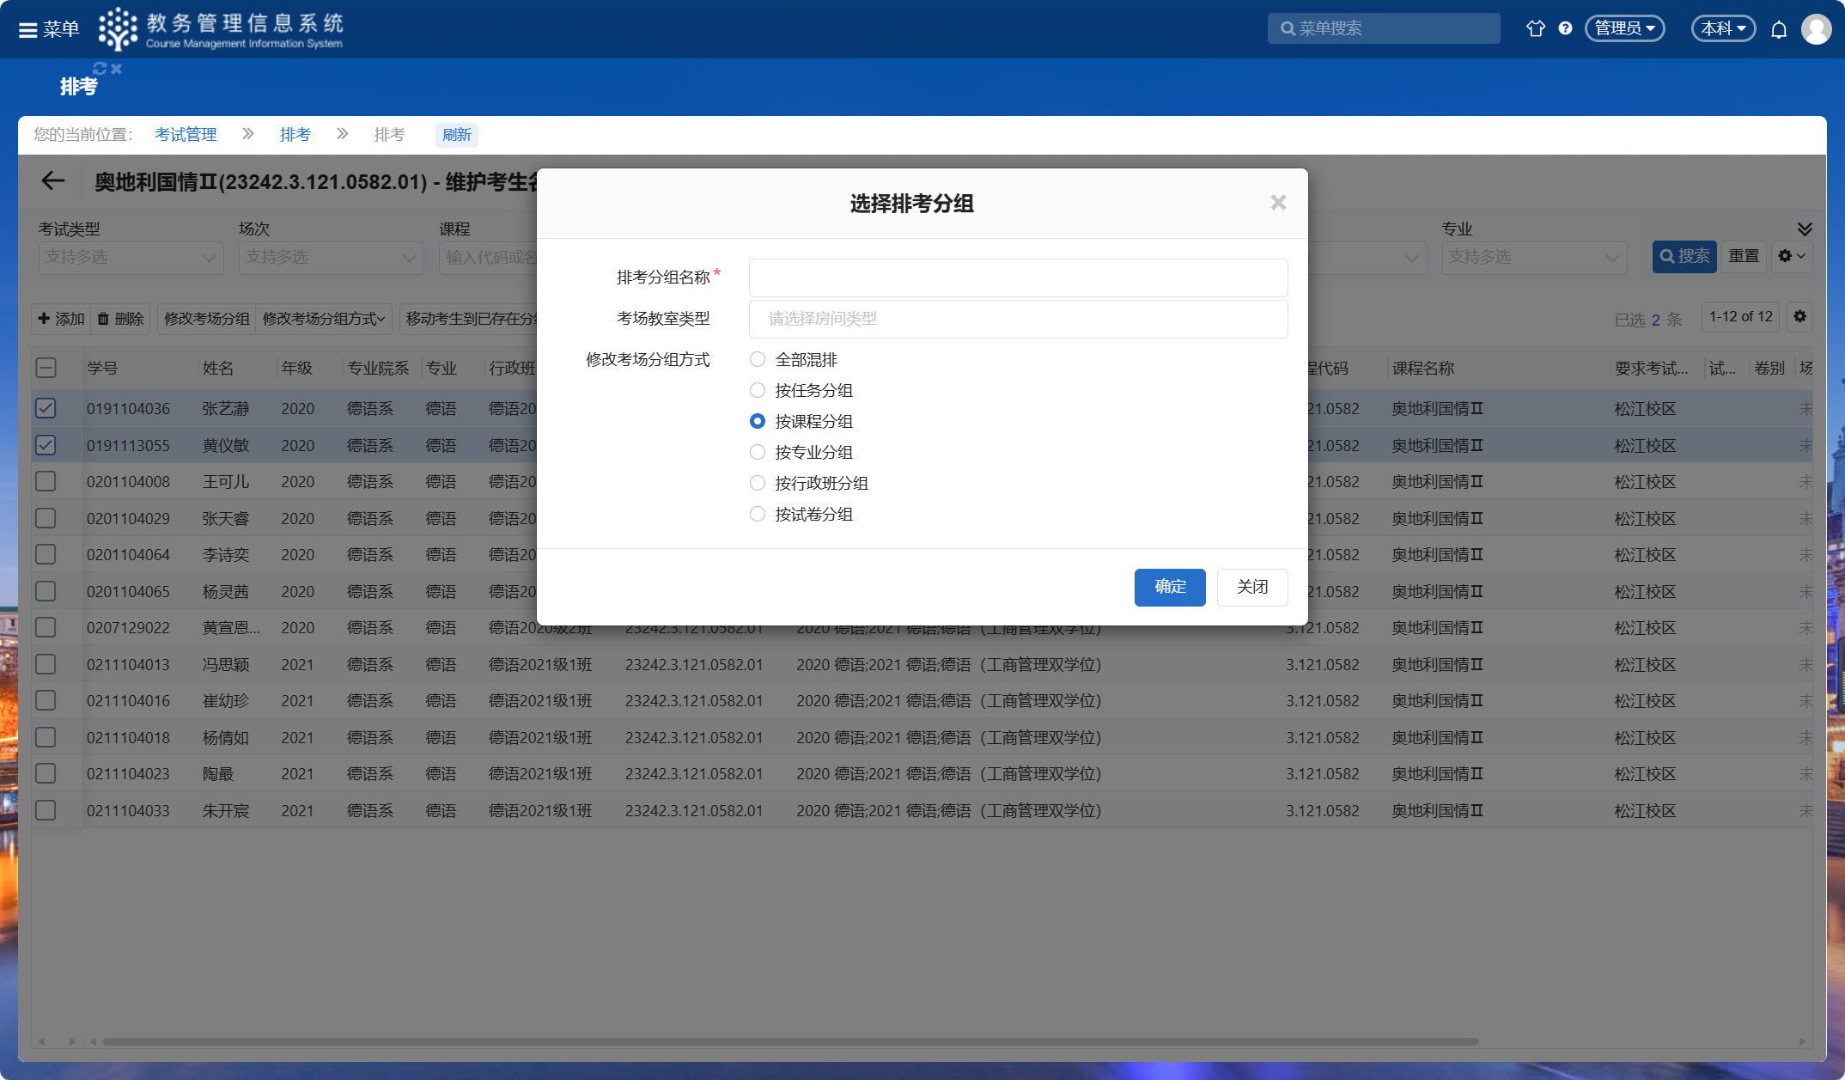
Task: Expand the 管理员 role dropdown
Action: (1624, 28)
